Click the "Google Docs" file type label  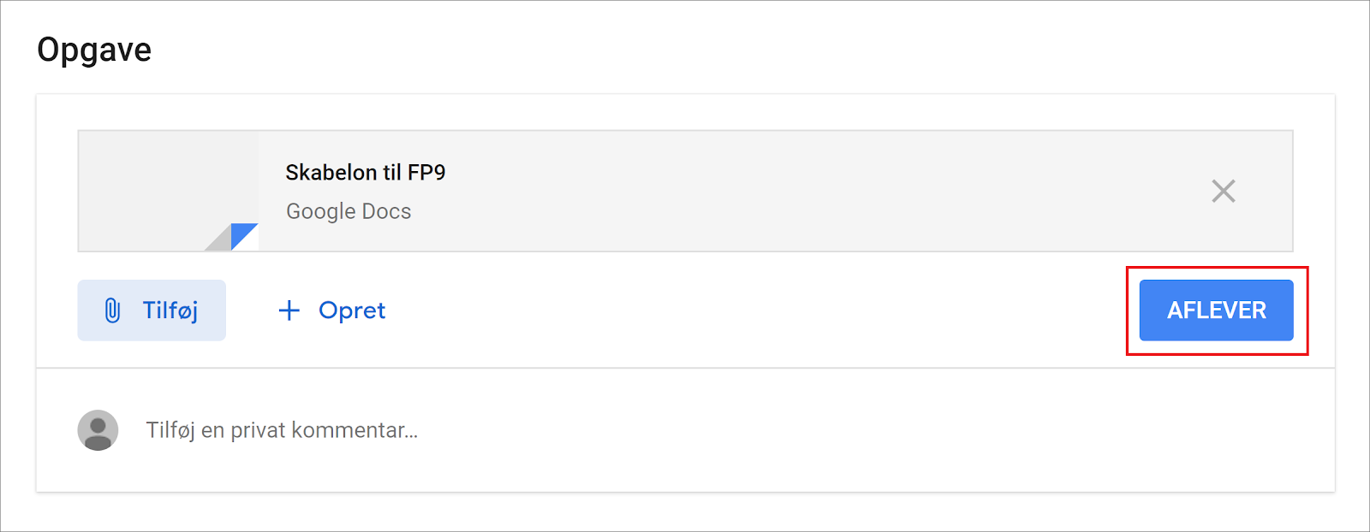tap(348, 211)
